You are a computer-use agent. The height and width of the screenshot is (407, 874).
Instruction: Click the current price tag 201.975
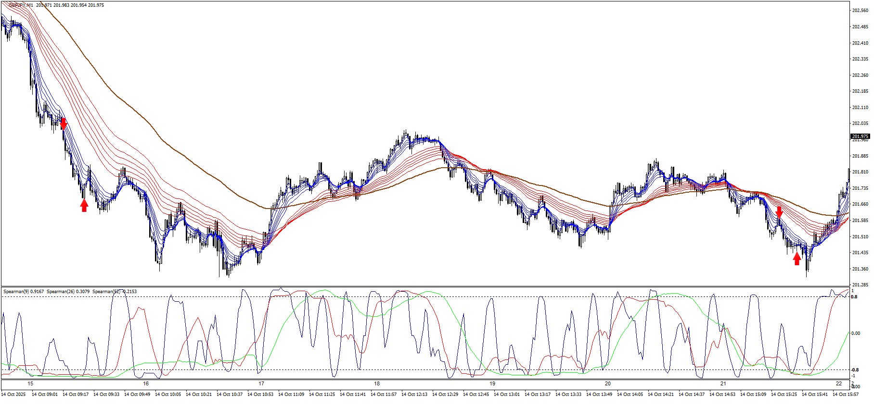coord(860,136)
